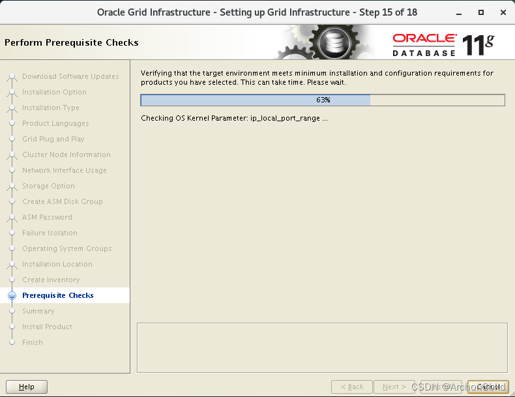Select the Installation Option step

coord(54,92)
